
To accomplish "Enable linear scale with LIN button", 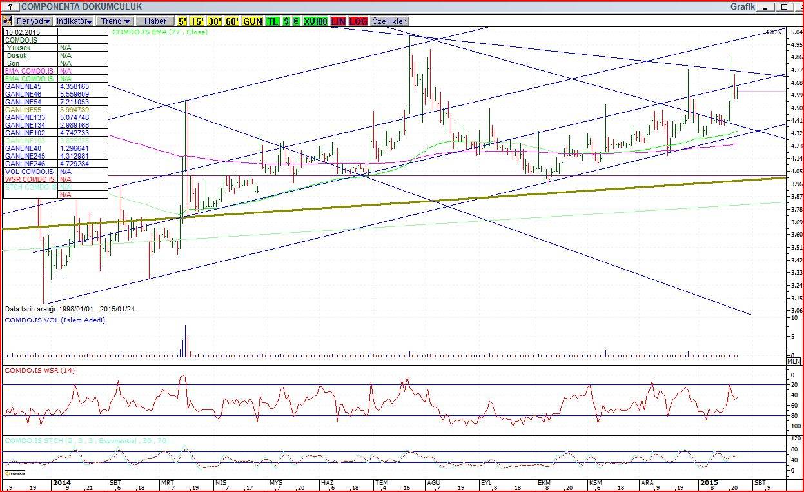I will [x=338, y=21].
